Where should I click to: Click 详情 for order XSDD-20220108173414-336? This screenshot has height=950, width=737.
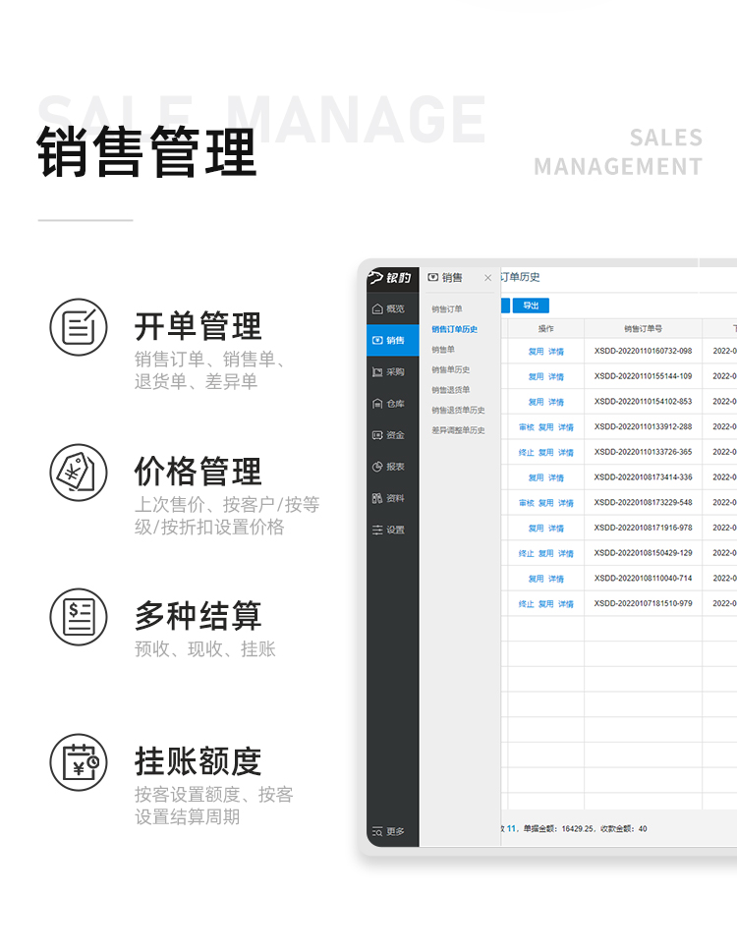click(556, 477)
